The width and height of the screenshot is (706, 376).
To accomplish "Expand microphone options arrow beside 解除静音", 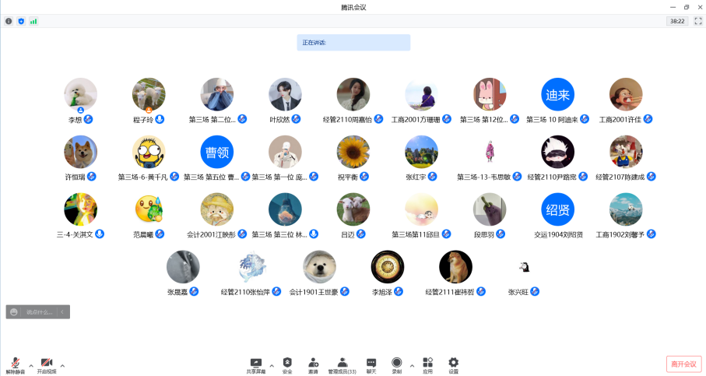I will [31, 364].
